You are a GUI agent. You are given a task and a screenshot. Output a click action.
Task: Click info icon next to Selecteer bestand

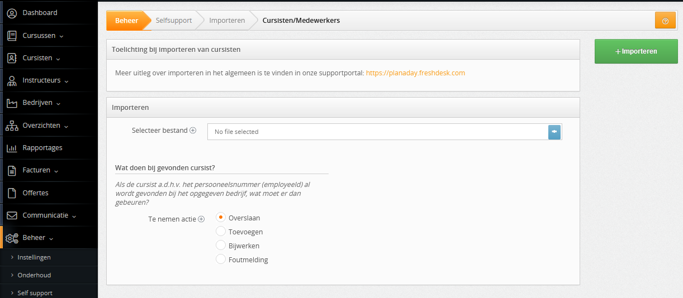coord(193,131)
